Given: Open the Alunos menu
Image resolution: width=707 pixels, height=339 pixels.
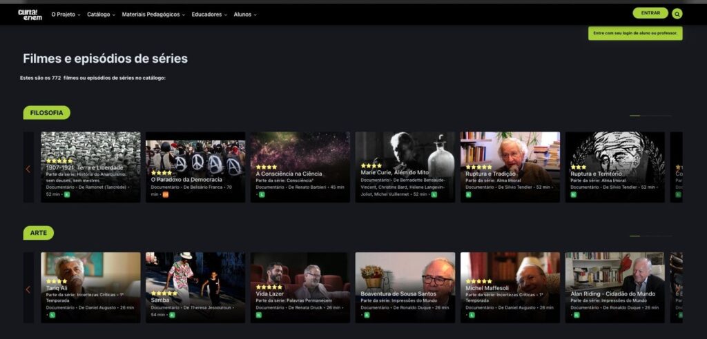Looking at the screenshot, I should pos(245,14).
